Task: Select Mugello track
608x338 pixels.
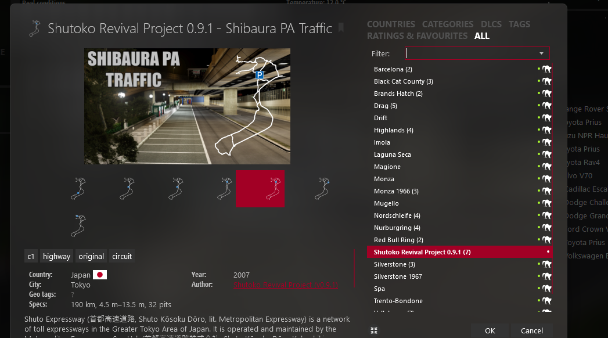Action: pos(459,203)
